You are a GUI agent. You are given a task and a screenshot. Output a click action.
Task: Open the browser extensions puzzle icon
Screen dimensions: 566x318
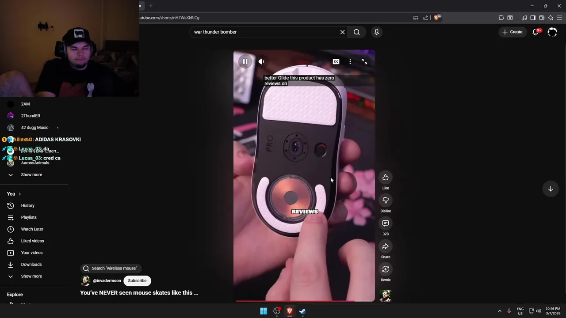point(501,18)
